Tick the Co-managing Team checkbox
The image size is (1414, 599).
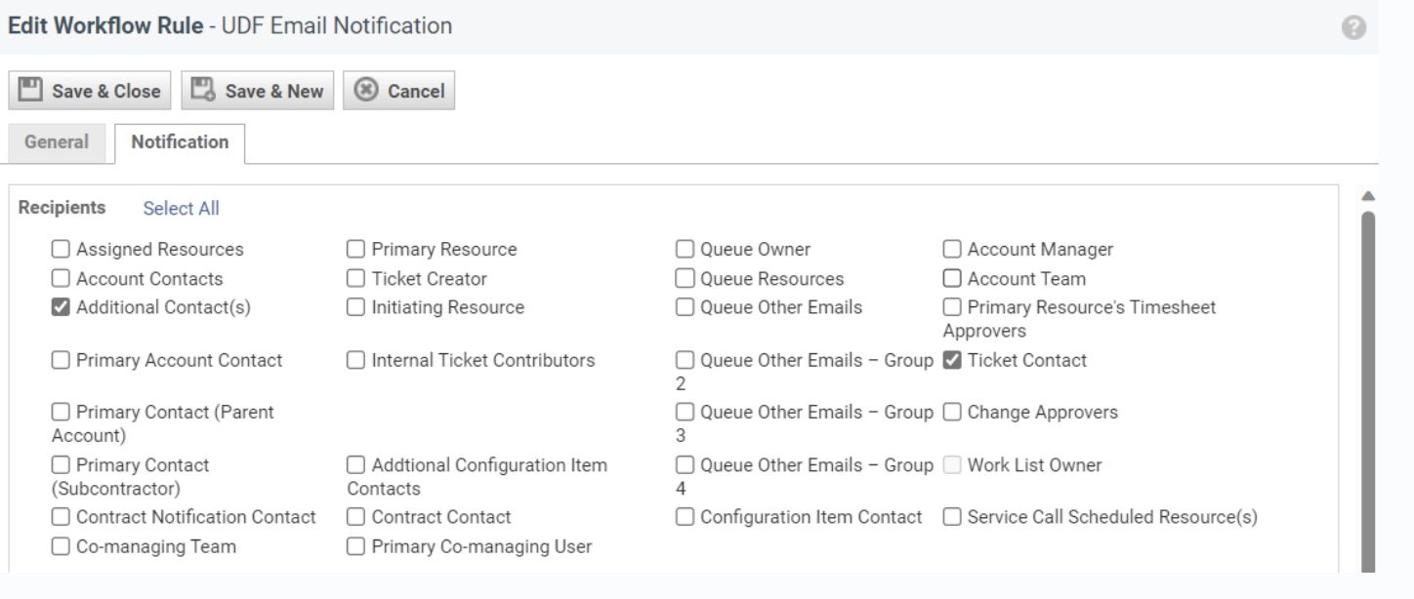(x=61, y=546)
